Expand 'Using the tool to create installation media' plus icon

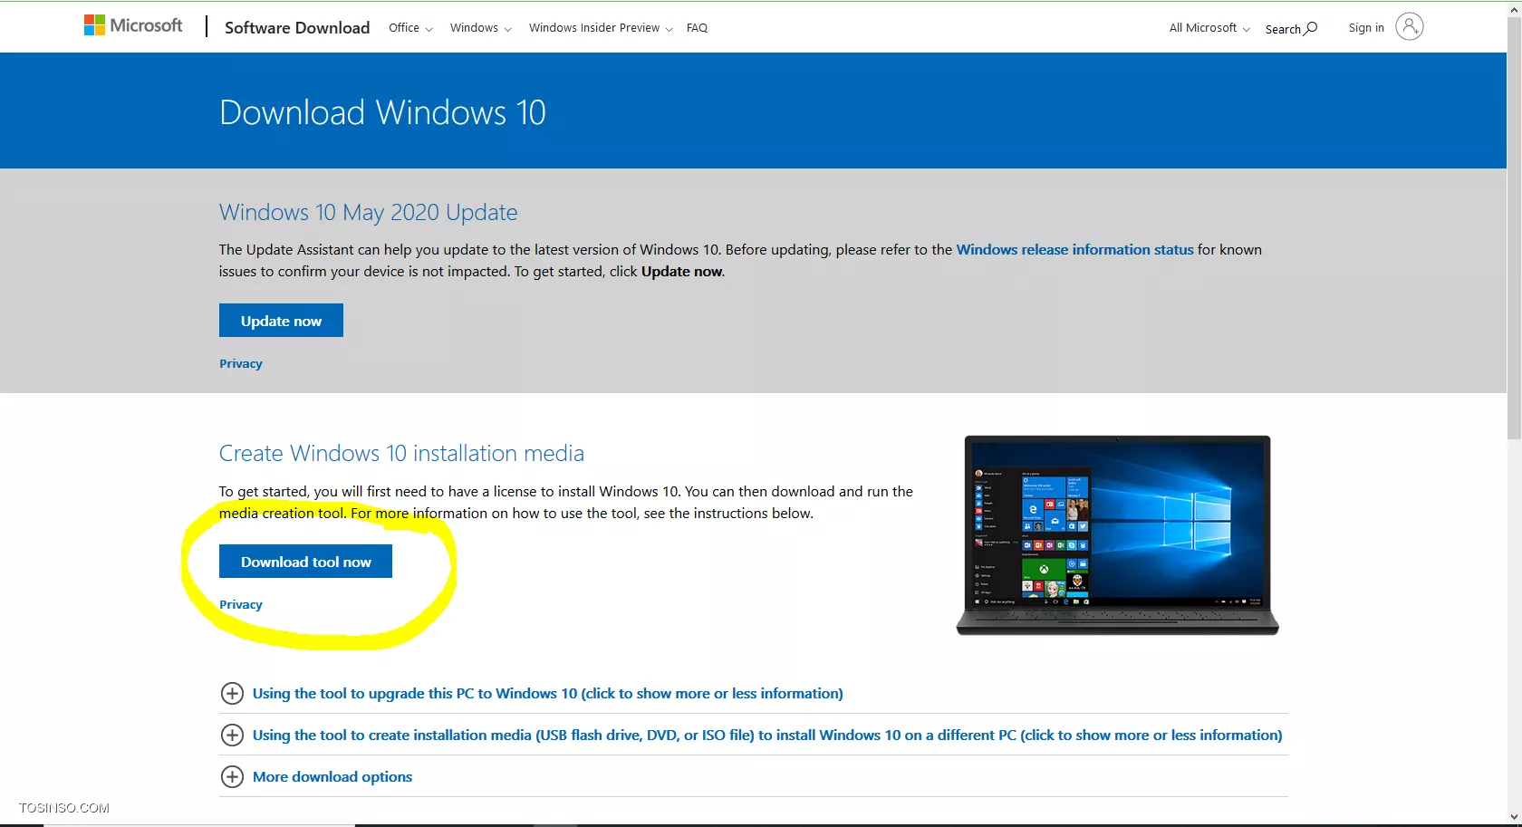tap(232, 735)
